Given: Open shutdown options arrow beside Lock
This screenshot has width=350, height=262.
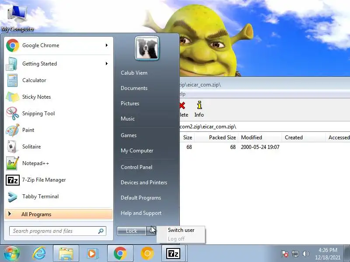Looking at the screenshot, I should 151,231.
